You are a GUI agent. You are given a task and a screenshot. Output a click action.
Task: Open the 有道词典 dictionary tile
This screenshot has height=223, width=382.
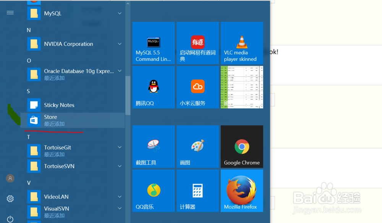point(197,43)
